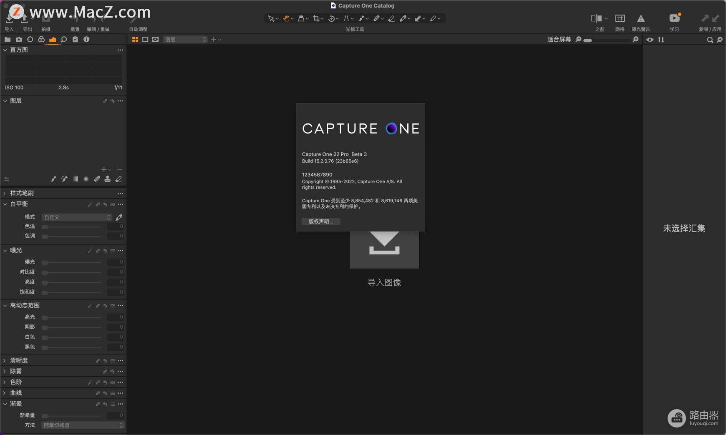Click the browser thumbnail zoom icon
The width and height of the screenshot is (726, 435).
point(720,40)
